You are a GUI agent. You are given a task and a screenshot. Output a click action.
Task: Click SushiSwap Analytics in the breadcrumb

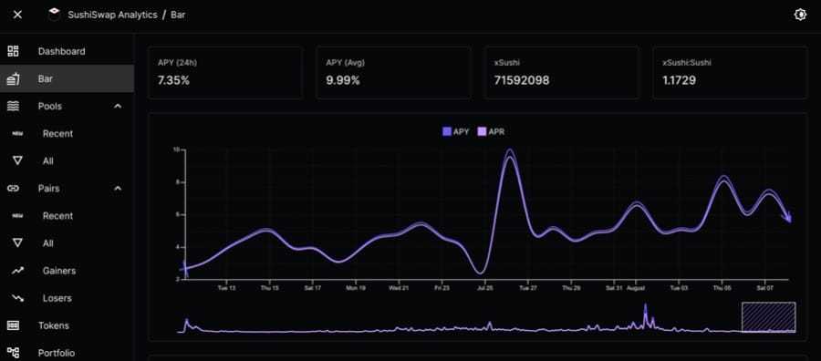click(x=112, y=15)
